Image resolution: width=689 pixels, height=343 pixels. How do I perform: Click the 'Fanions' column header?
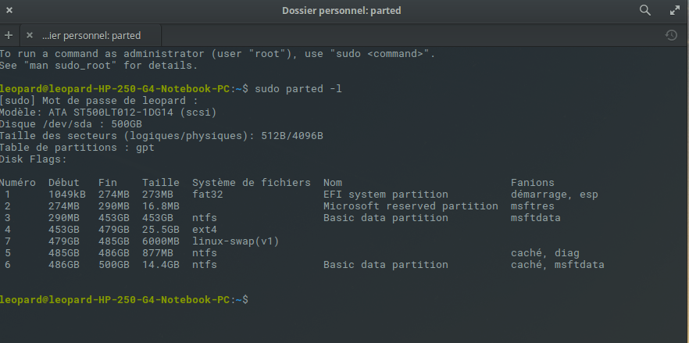[x=533, y=183]
